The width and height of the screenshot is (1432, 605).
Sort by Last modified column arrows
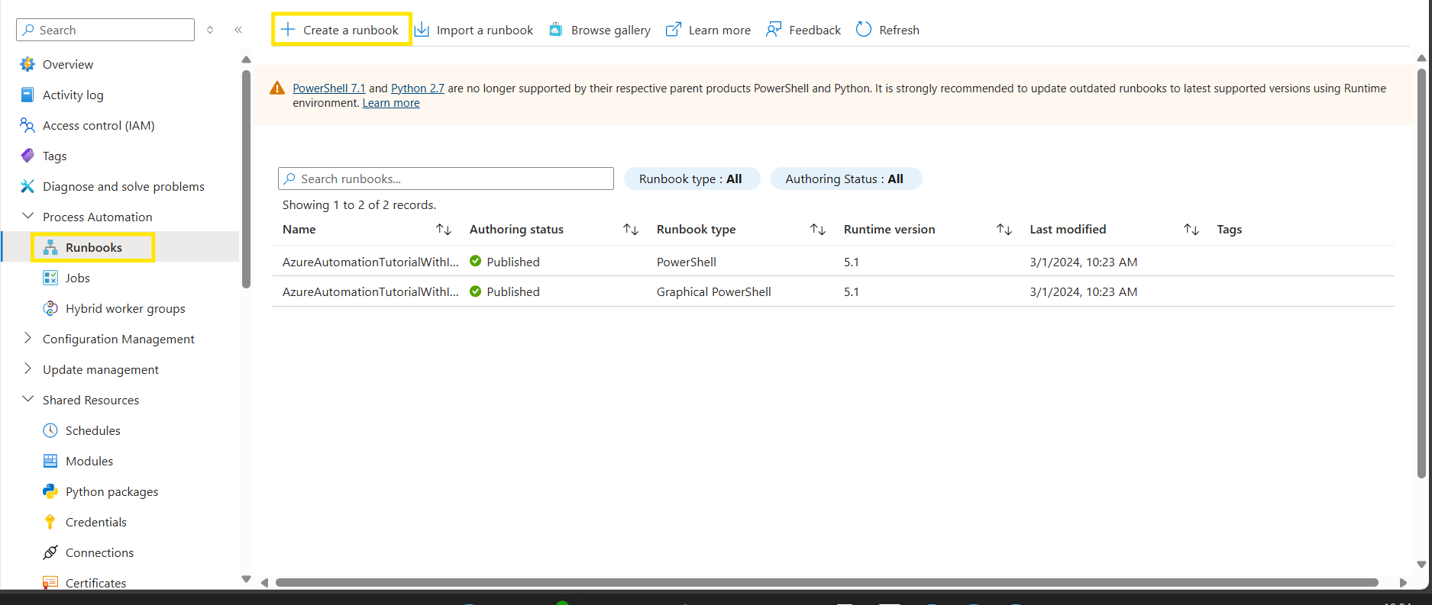[1191, 230]
